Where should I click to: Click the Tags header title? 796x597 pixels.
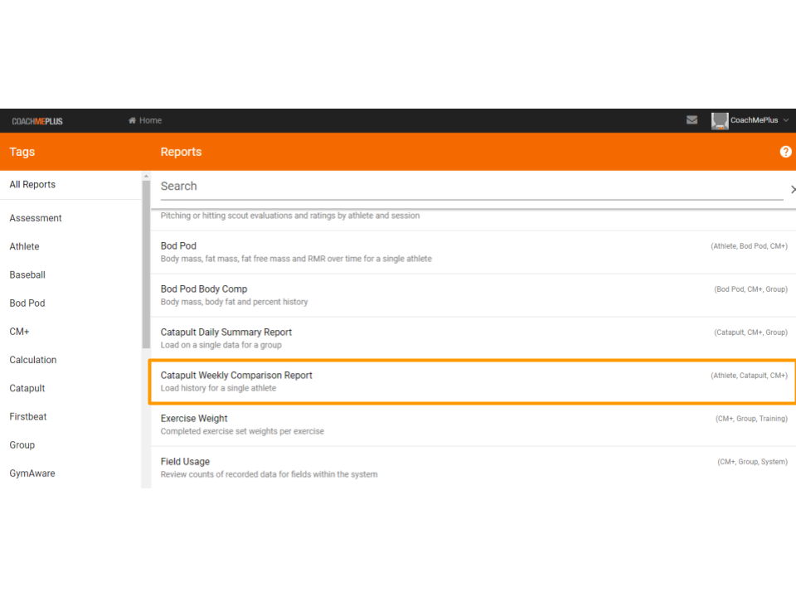[x=22, y=152]
